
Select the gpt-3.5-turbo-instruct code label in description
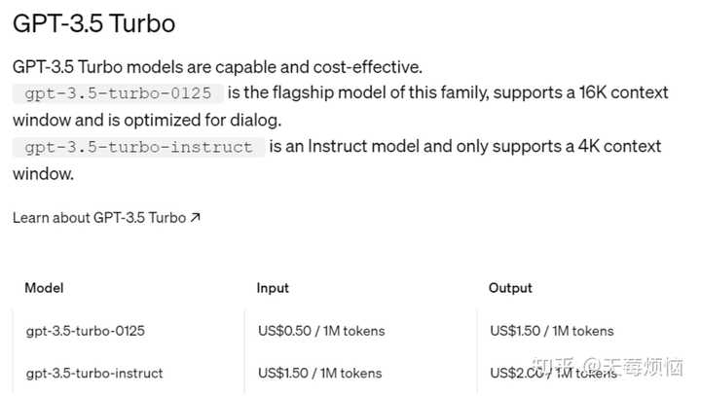click(x=138, y=147)
